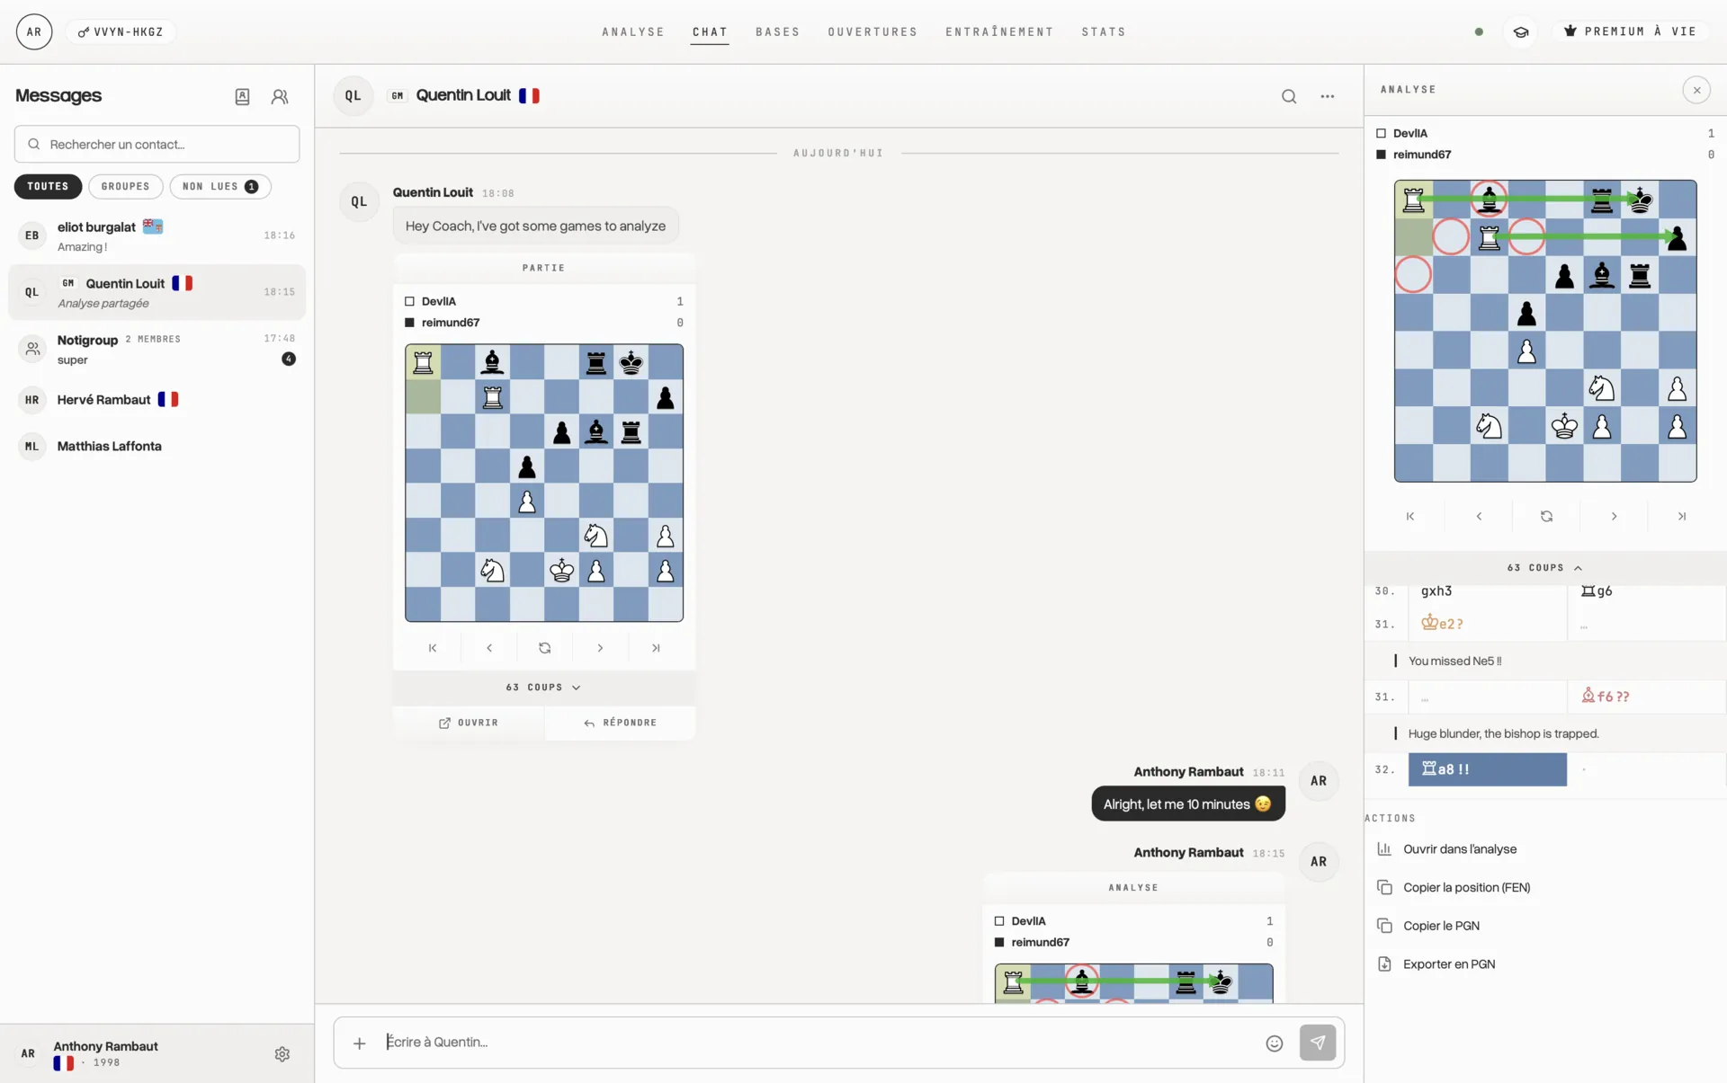Search within the Quentin Louit conversation

coord(1289,96)
